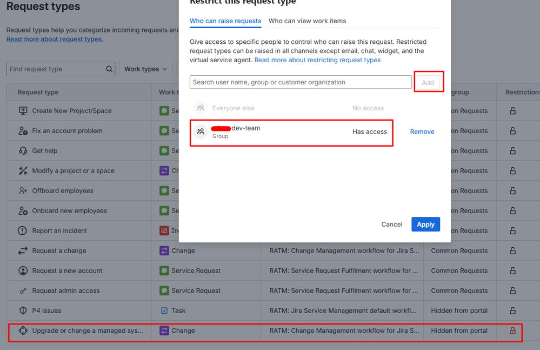Open Read more about restricting request types link
This screenshot has height=350, width=540.
coord(317,60)
